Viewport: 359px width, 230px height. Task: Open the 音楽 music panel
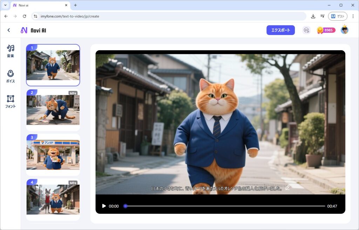pos(11,51)
